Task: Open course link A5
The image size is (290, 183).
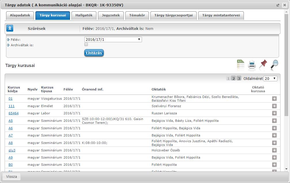Action: 11,121
